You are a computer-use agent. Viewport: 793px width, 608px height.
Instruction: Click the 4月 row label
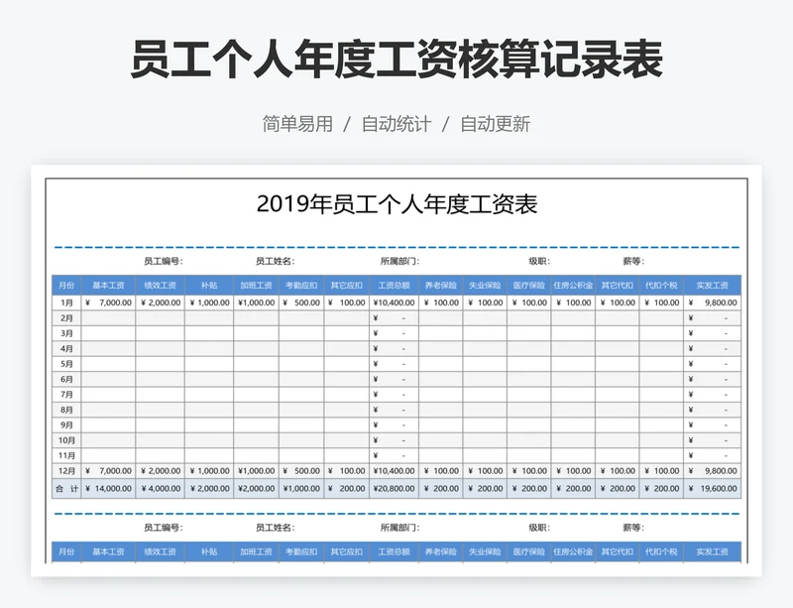coord(66,348)
